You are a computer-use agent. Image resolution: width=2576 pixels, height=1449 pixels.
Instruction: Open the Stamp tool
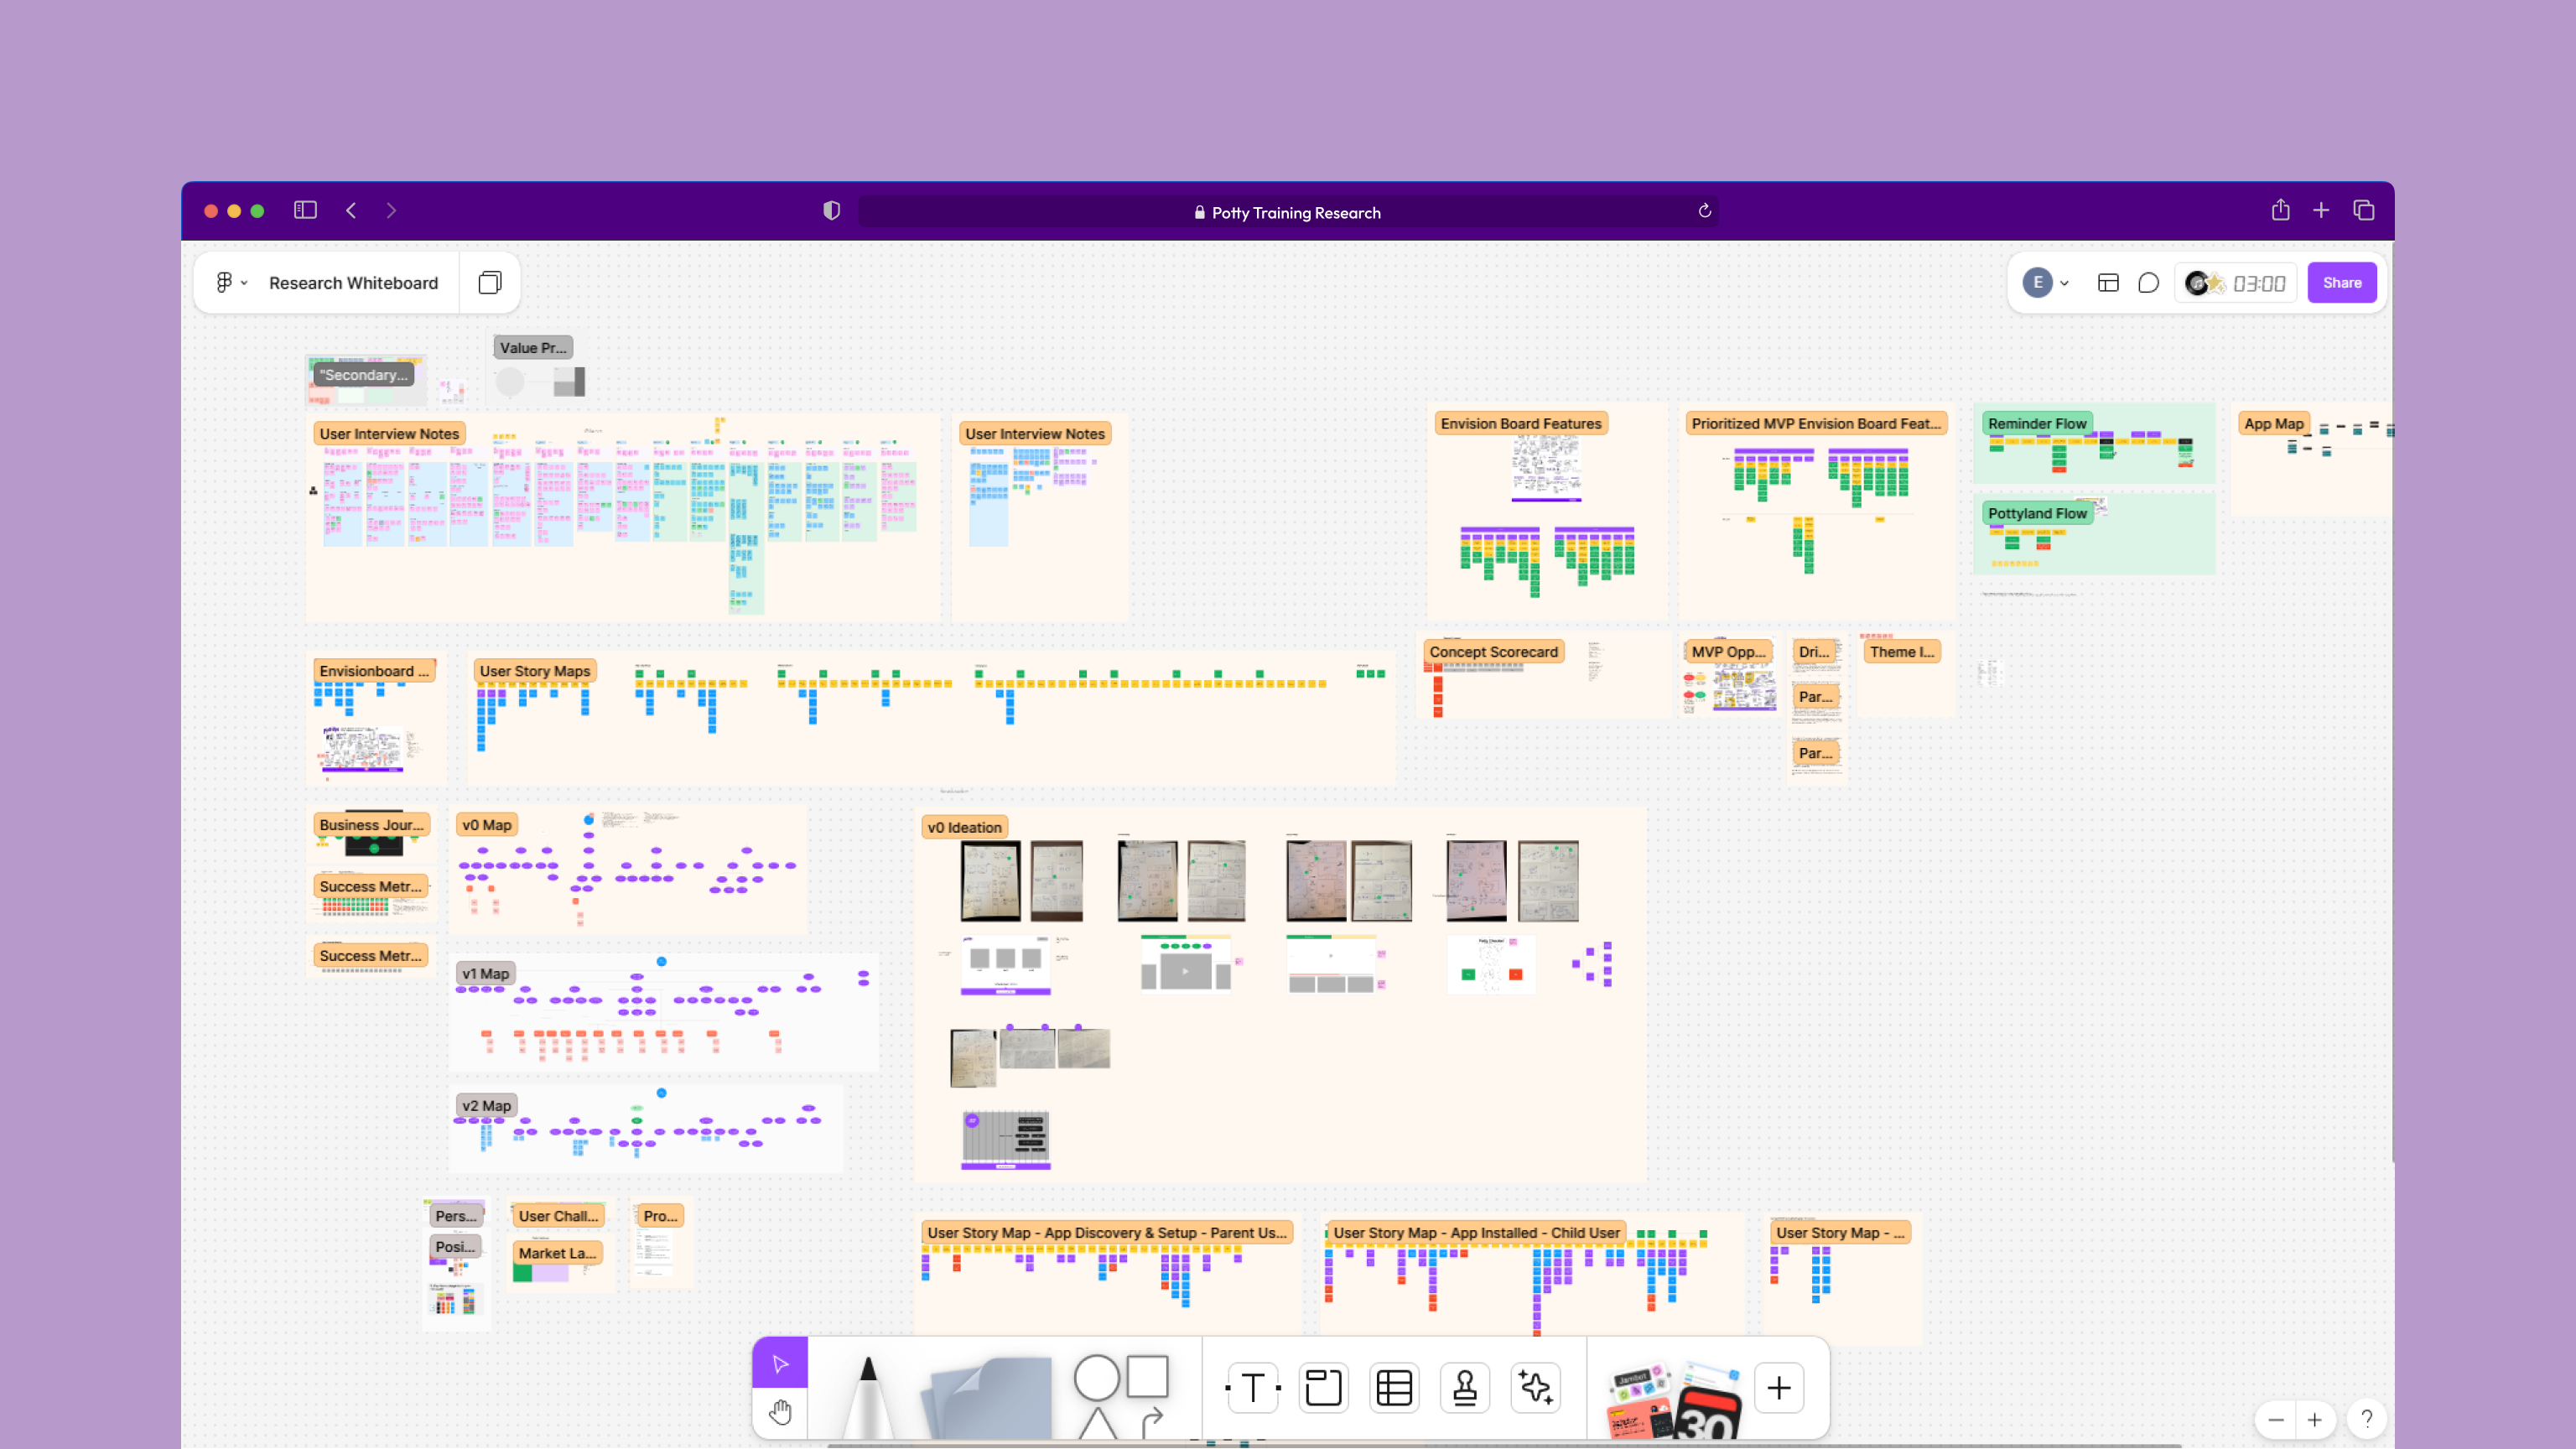pos(1465,1387)
